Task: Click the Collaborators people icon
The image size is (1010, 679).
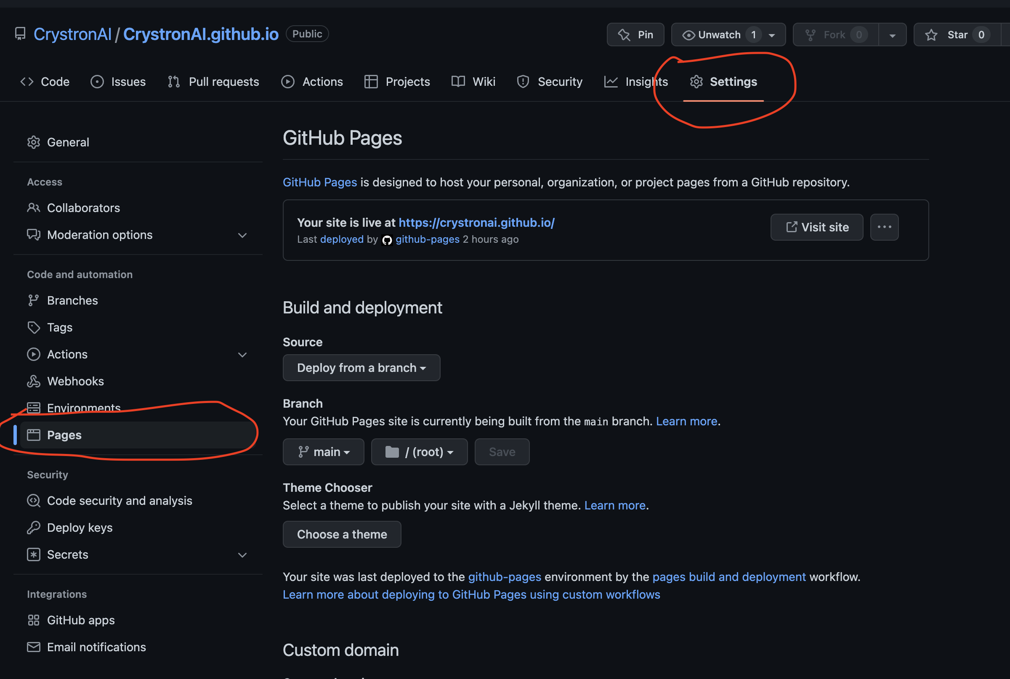Action: (33, 208)
